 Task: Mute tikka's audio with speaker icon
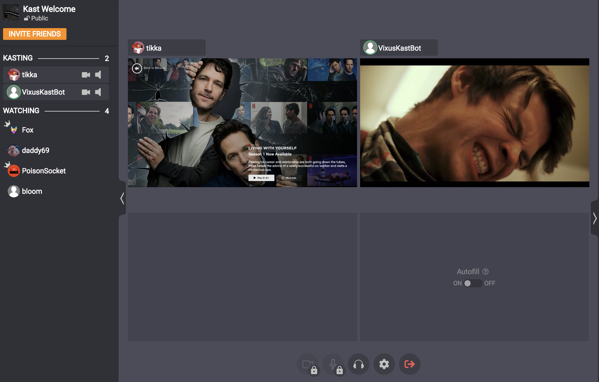click(x=98, y=75)
